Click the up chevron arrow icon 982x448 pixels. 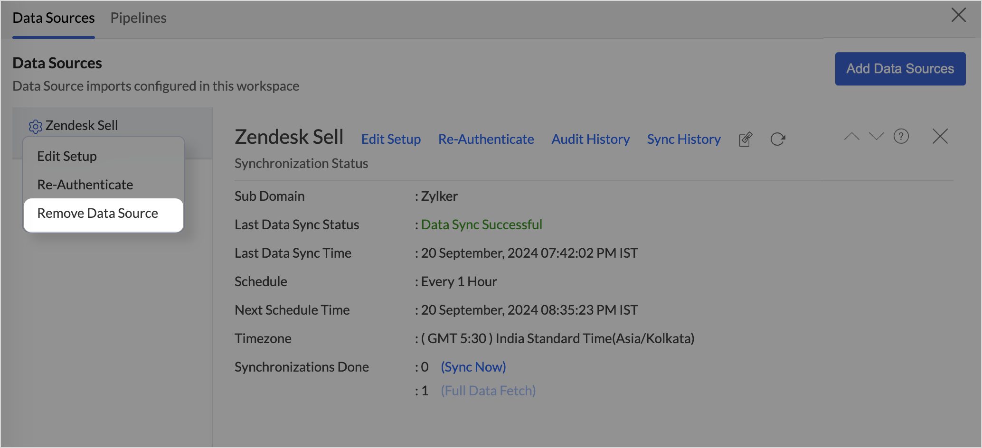coord(851,137)
